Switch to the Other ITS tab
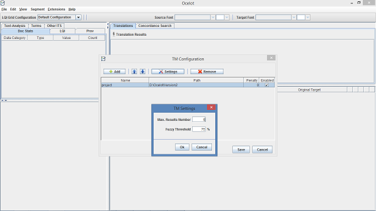Screen dimensions: 376x211 (54, 26)
